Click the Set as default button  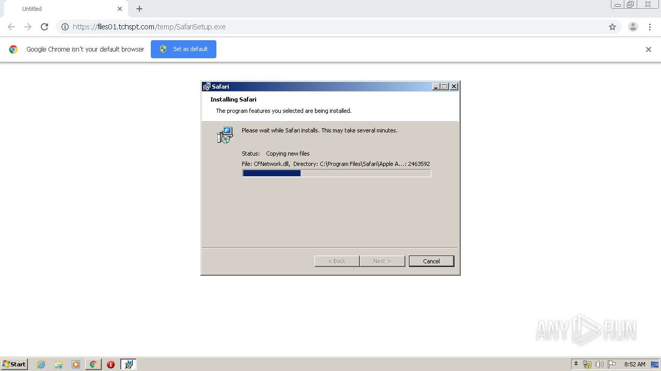[x=183, y=49]
